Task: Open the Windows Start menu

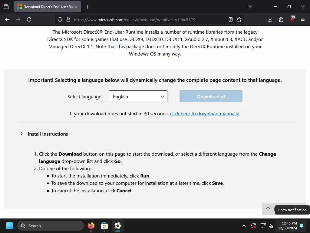Action: click(x=10, y=226)
